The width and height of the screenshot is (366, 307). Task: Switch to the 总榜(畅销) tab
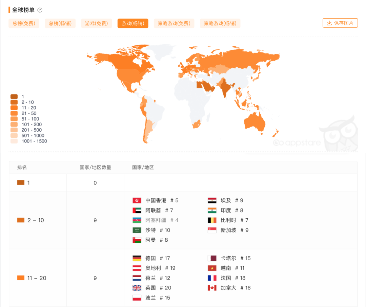(x=60, y=23)
